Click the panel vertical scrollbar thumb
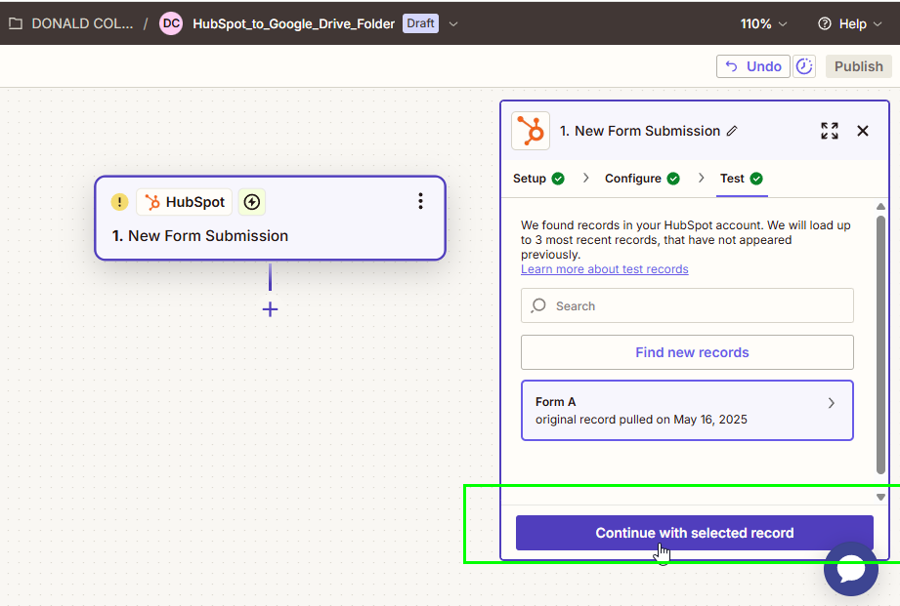This screenshot has height=606, width=900. coord(880,345)
